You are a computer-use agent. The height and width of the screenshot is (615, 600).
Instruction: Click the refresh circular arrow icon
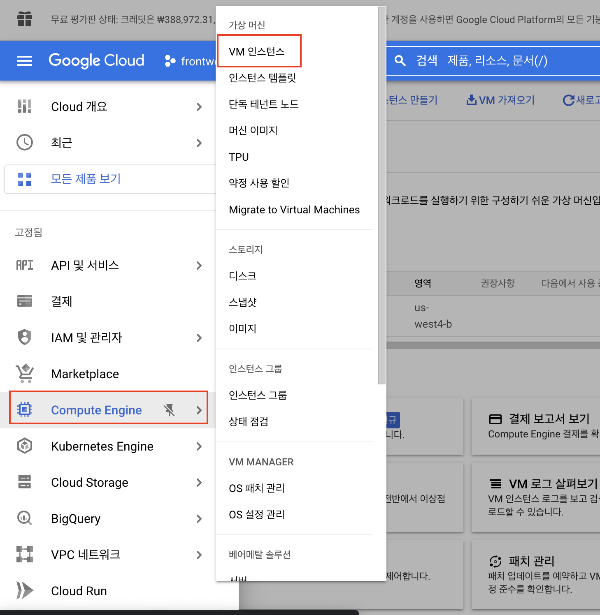[x=568, y=100]
